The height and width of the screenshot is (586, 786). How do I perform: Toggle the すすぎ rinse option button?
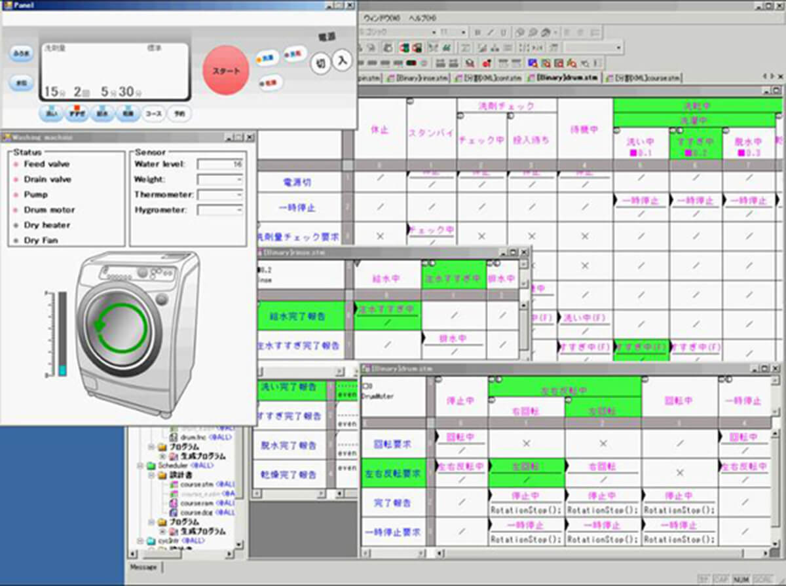tap(77, 113)
